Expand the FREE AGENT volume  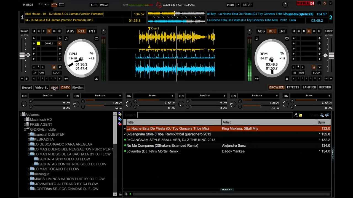click(x=25, y=125)
